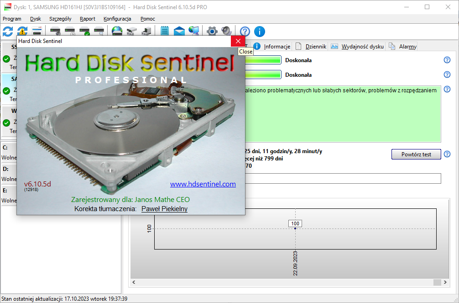This screenshot has width=459, height=303.
Task: Maximize the Hard Disk Sentinel main window
Action: pyautogui.click(x=427, y=7)
